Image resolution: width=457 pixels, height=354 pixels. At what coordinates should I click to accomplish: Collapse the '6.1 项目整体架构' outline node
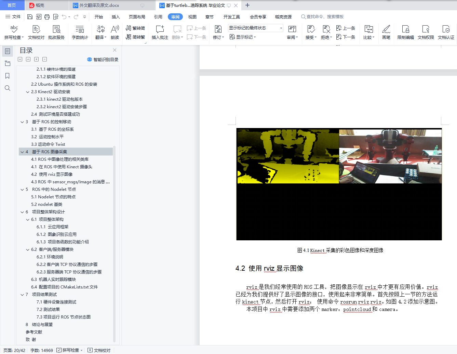coord(28,220)
